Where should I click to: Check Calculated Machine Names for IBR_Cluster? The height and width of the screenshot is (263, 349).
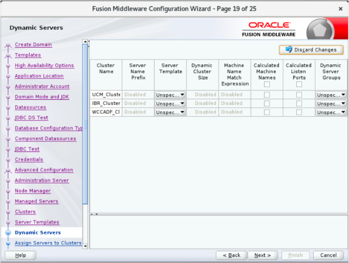pyautogui.click(x=267, y=103)
